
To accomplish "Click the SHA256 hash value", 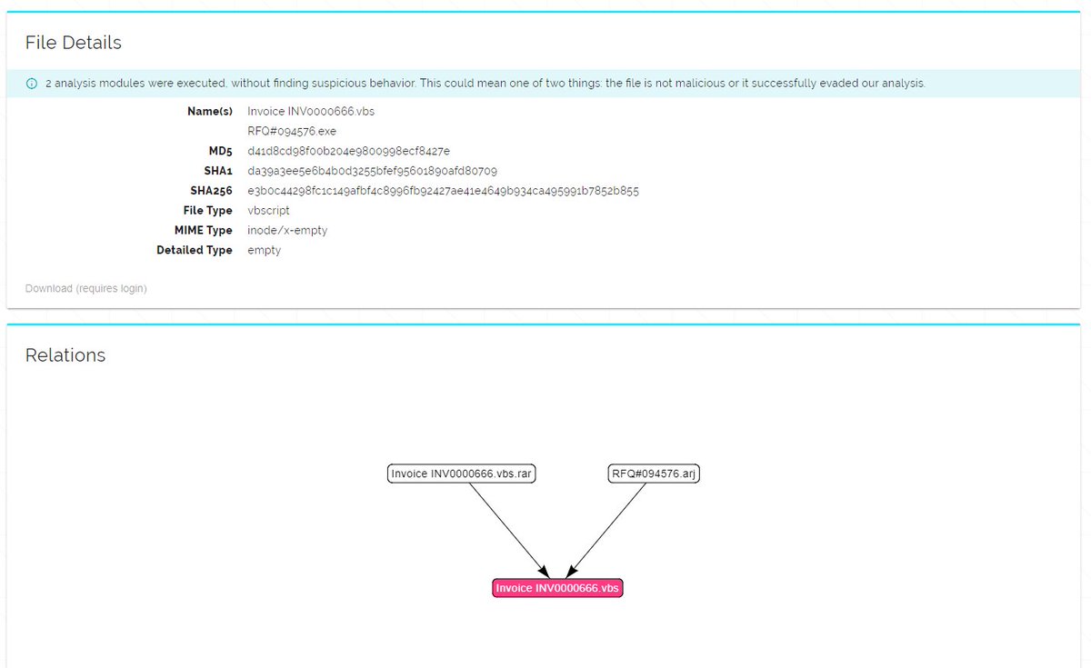I will point(442,191).
